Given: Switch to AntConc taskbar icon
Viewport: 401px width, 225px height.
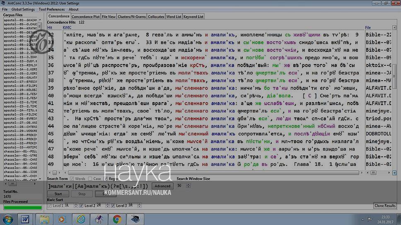Looking at the screenshot, I should 135,218.
